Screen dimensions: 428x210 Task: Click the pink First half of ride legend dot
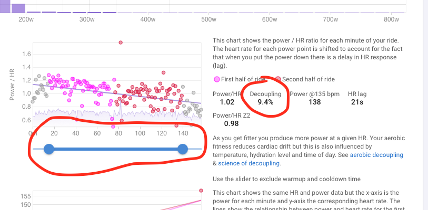pos(216,79)
